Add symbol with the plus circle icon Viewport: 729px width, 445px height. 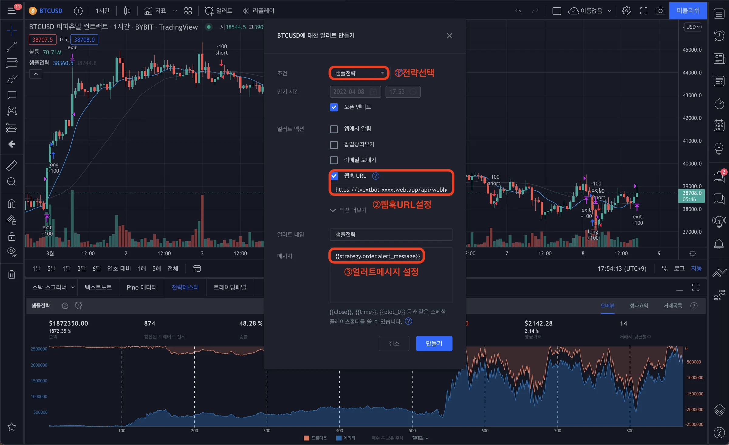(x=78, y=11)
